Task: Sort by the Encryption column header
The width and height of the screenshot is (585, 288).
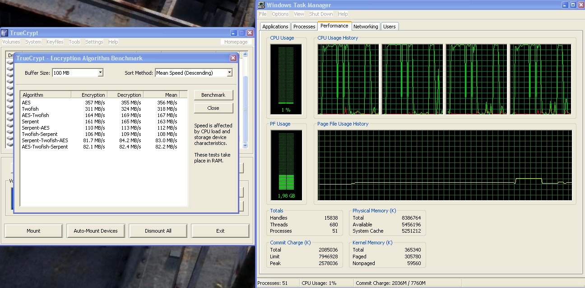Action: [89, 95]
